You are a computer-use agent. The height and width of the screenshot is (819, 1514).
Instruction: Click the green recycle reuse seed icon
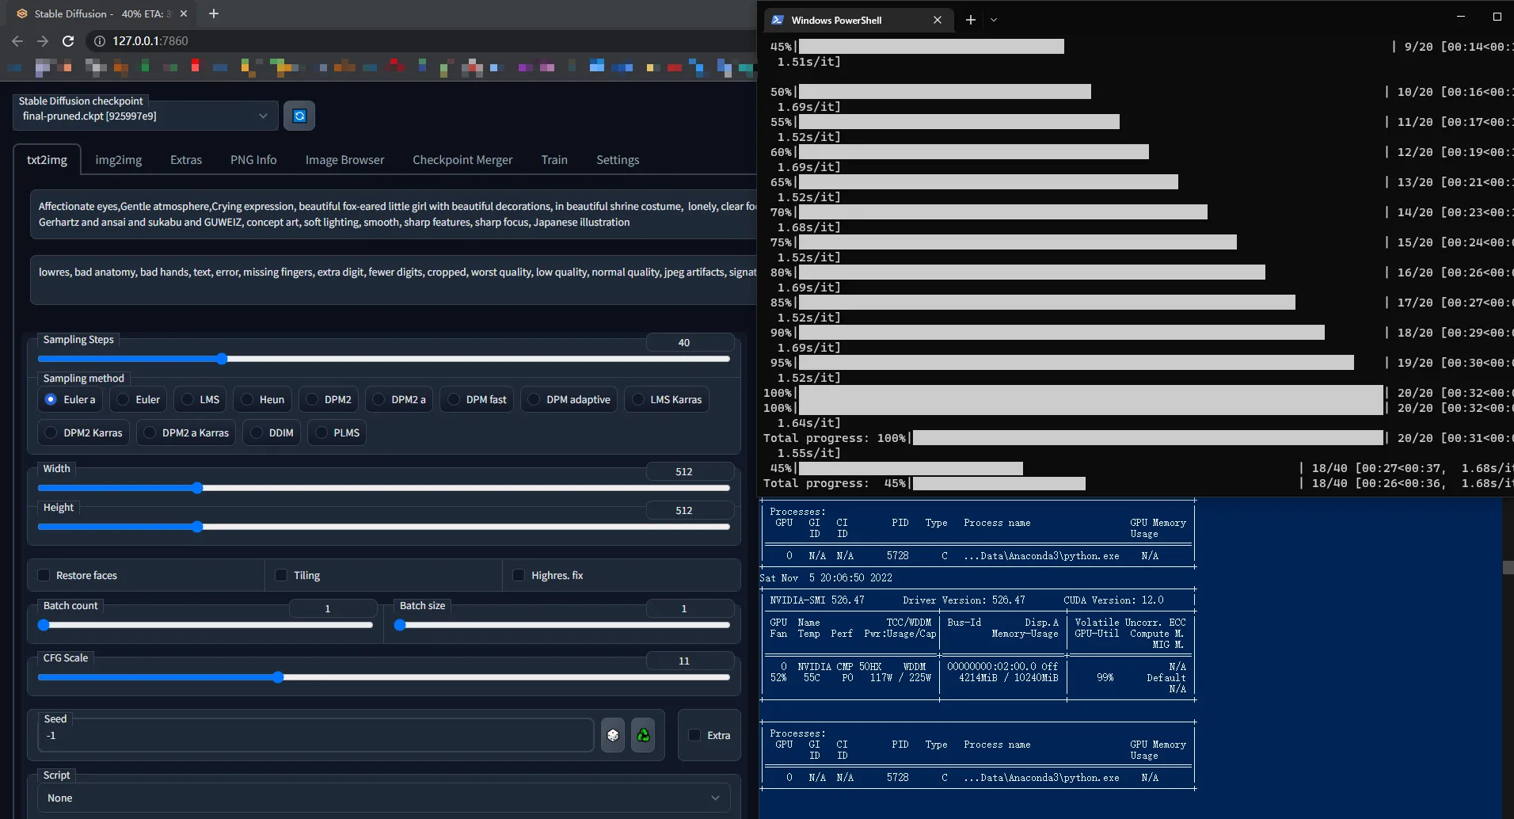[643, 736]
